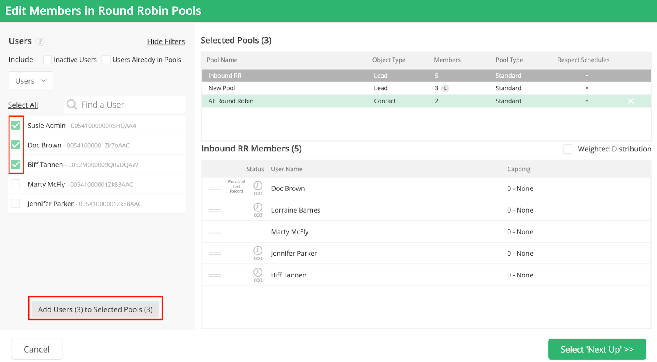The width and height of the screenshot is (657, 362).
Task: Enable Users Already in Pools checkbox
Action: pos(106,60)
